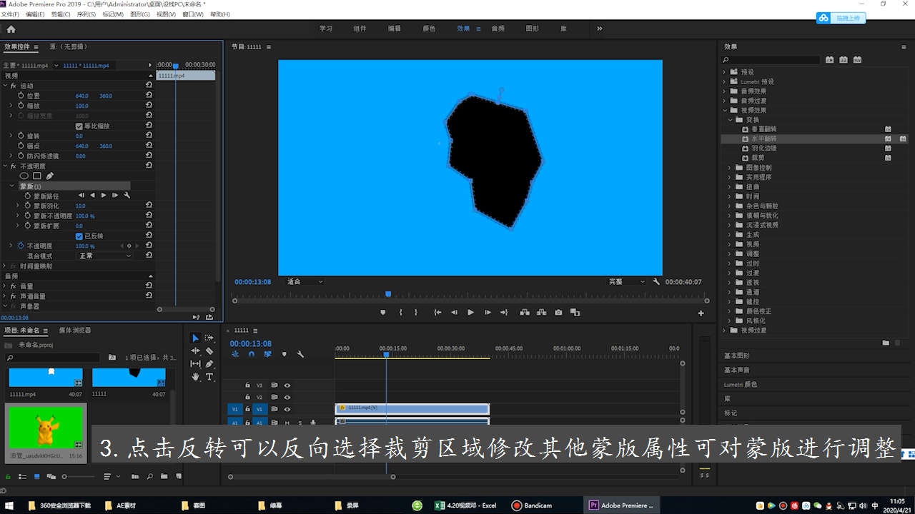Viewport: 915px width, 514px height.
Task: Add marker in program monitor
Action: coord(382,312)
